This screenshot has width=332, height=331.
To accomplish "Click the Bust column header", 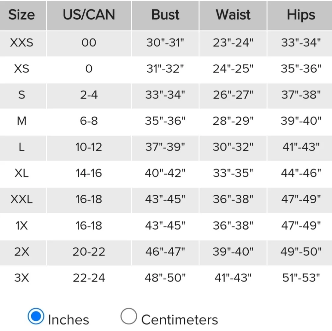I will (165, 15).
